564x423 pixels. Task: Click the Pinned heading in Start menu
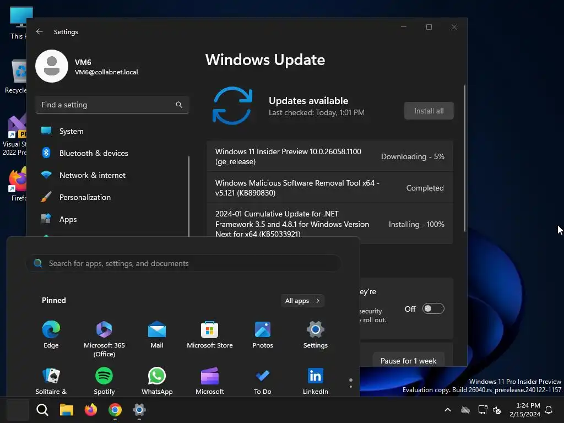(54, 300)
